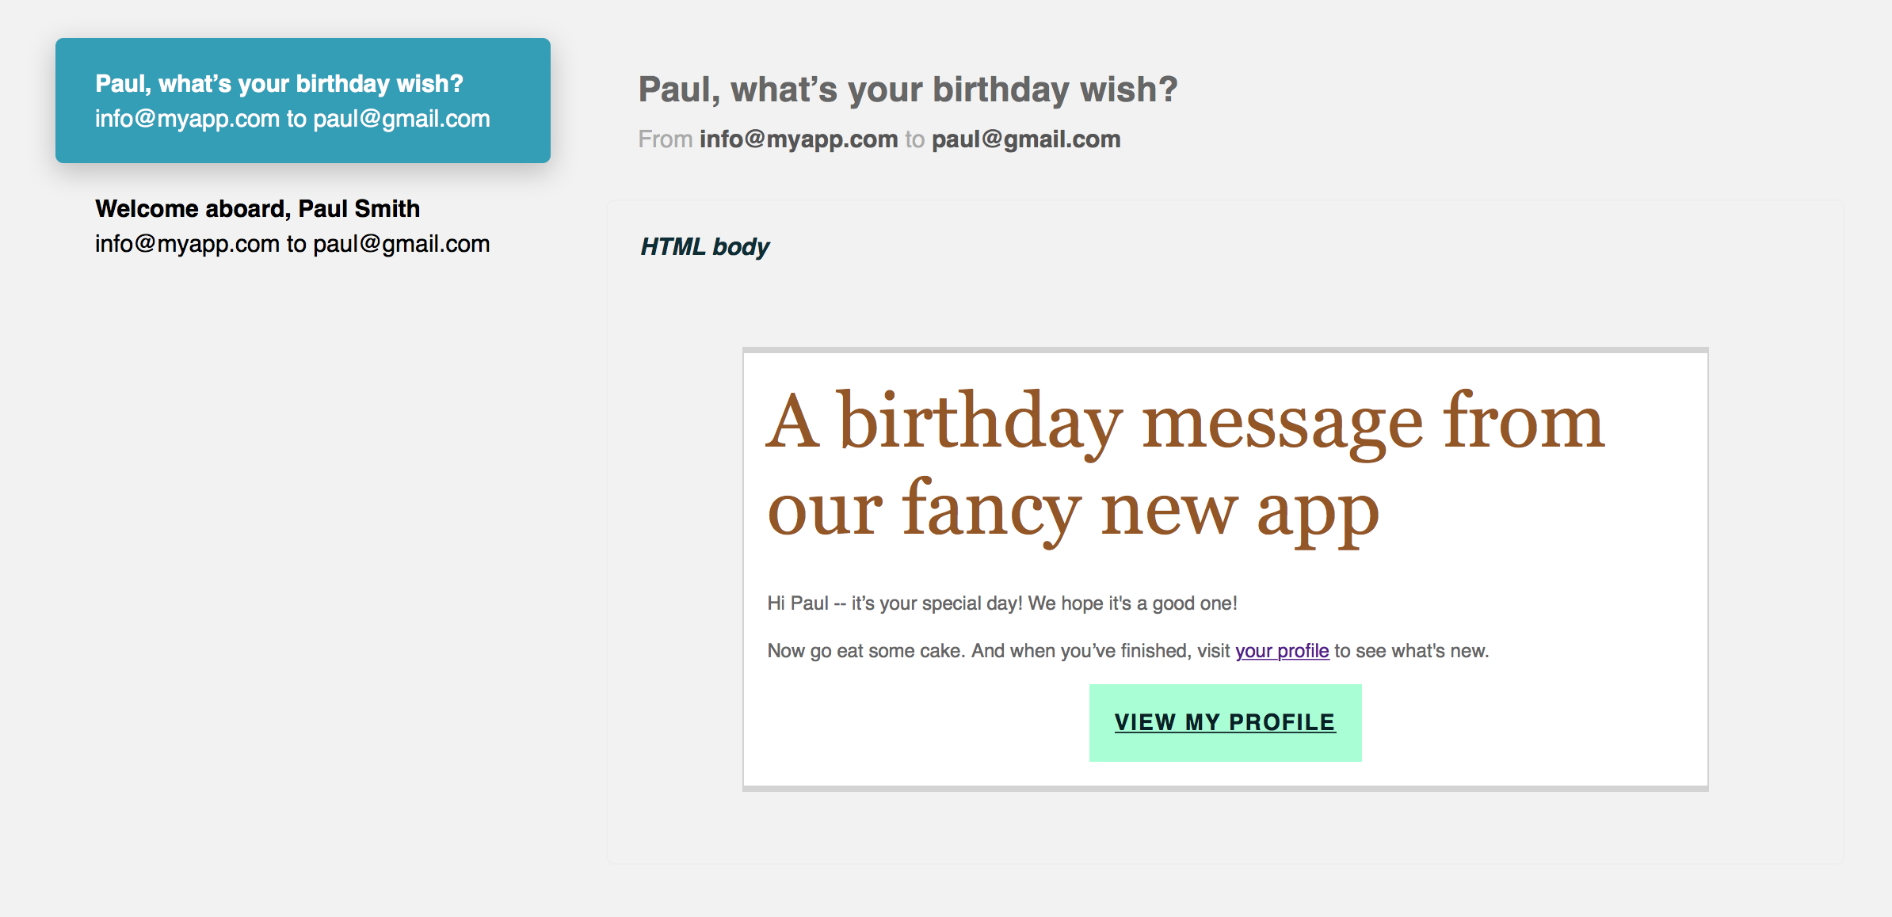The width and height of the screenshot is (1892, 917).
Task: Click the 'HTML body' section heading
Action: (x=704, y=247)
